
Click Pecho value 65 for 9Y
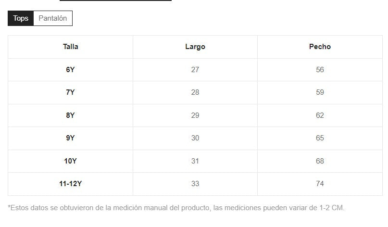320,138
